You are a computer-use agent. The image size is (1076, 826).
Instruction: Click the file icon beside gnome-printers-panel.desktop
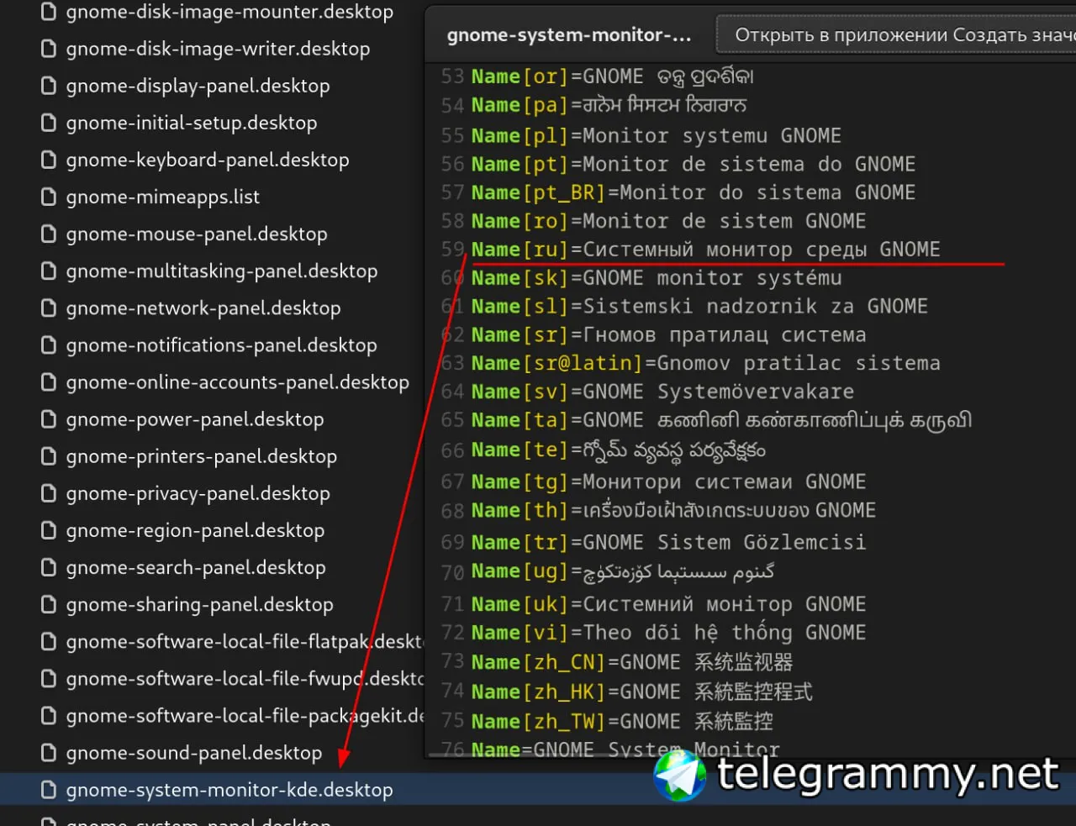tap(49, 456)
